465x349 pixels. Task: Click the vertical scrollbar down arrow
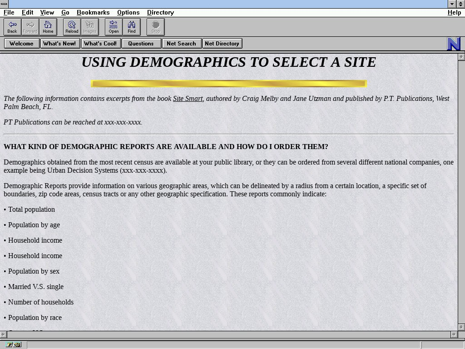point(461,327)
